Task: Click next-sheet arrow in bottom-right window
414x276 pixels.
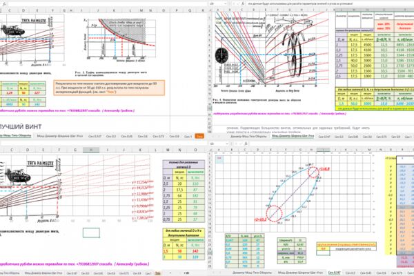Action: (x=219, y=273)
